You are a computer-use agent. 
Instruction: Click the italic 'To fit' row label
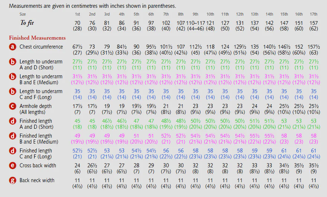[28, 23]
